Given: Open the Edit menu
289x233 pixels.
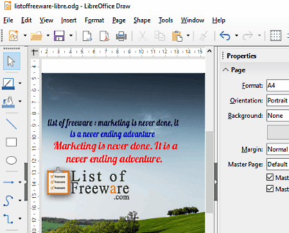Looking at the screenshot, I should [26, 20].
